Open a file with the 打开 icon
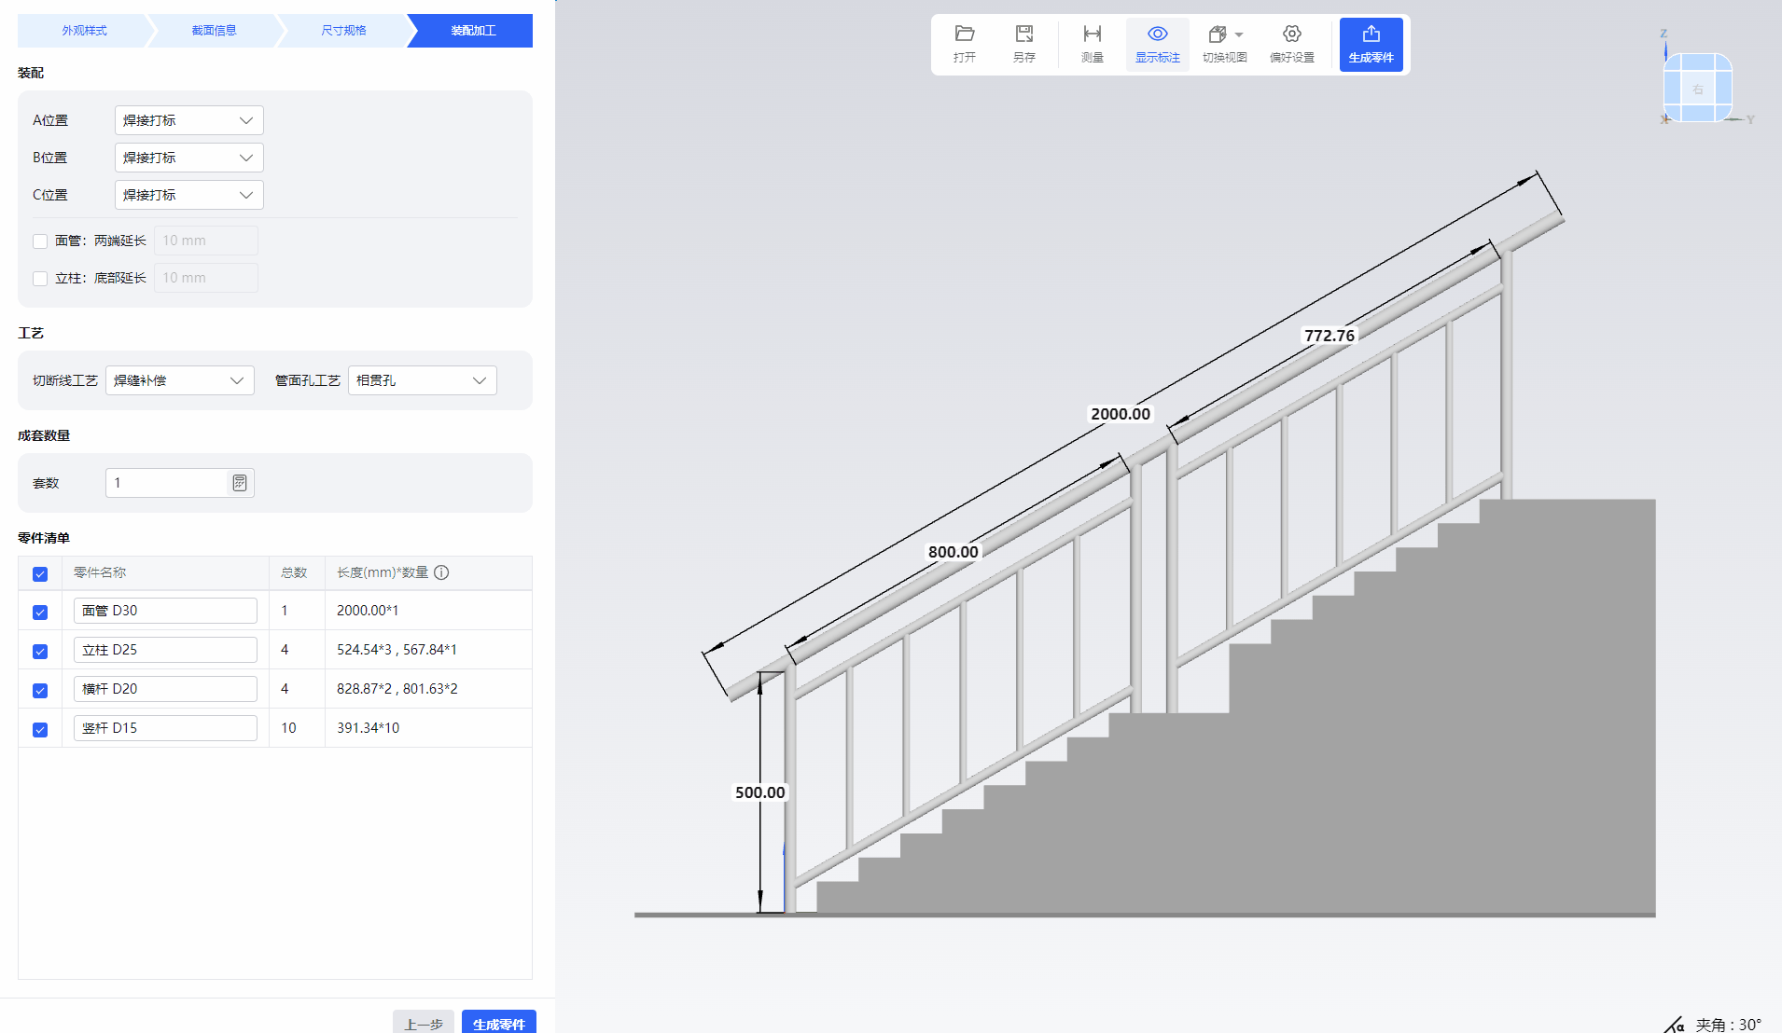Screen dimensions: 1782x1033 965,44
